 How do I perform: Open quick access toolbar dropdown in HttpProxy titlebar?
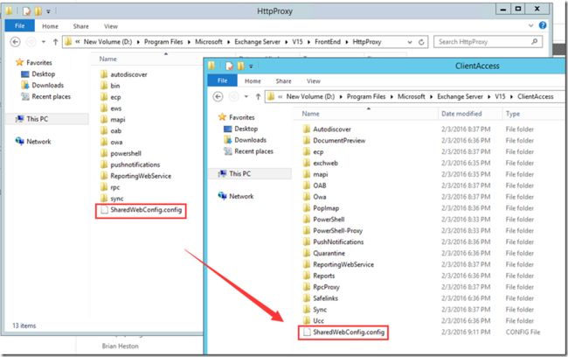[x=48, y=11]
